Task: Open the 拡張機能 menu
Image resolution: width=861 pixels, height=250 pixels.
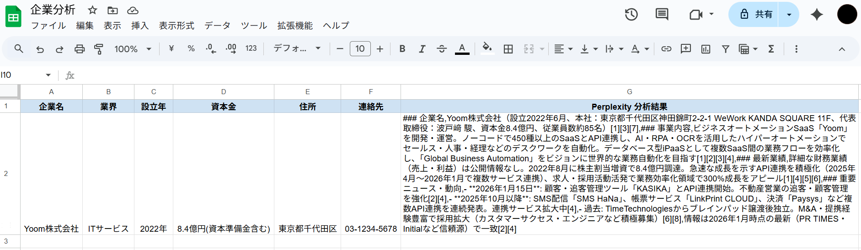Action: (x=295, y=26)
